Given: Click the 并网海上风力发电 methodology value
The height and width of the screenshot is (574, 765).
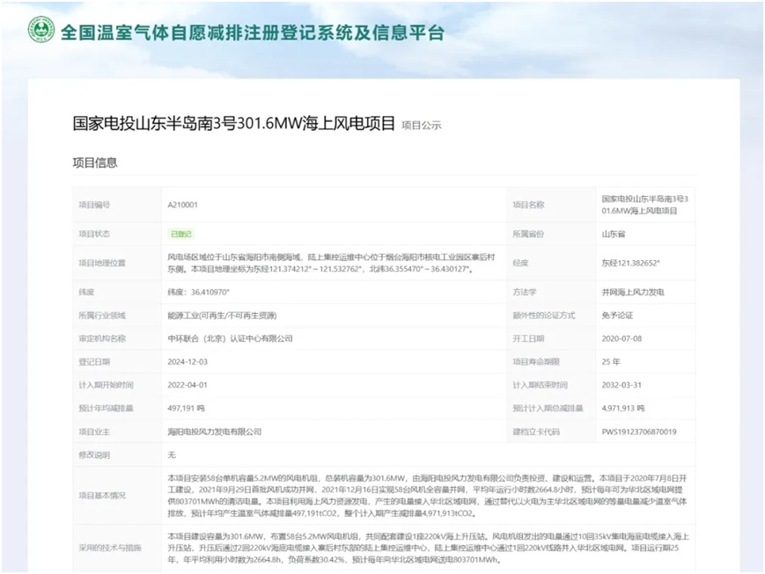Looking at the screenshot, I should point(632,292).
